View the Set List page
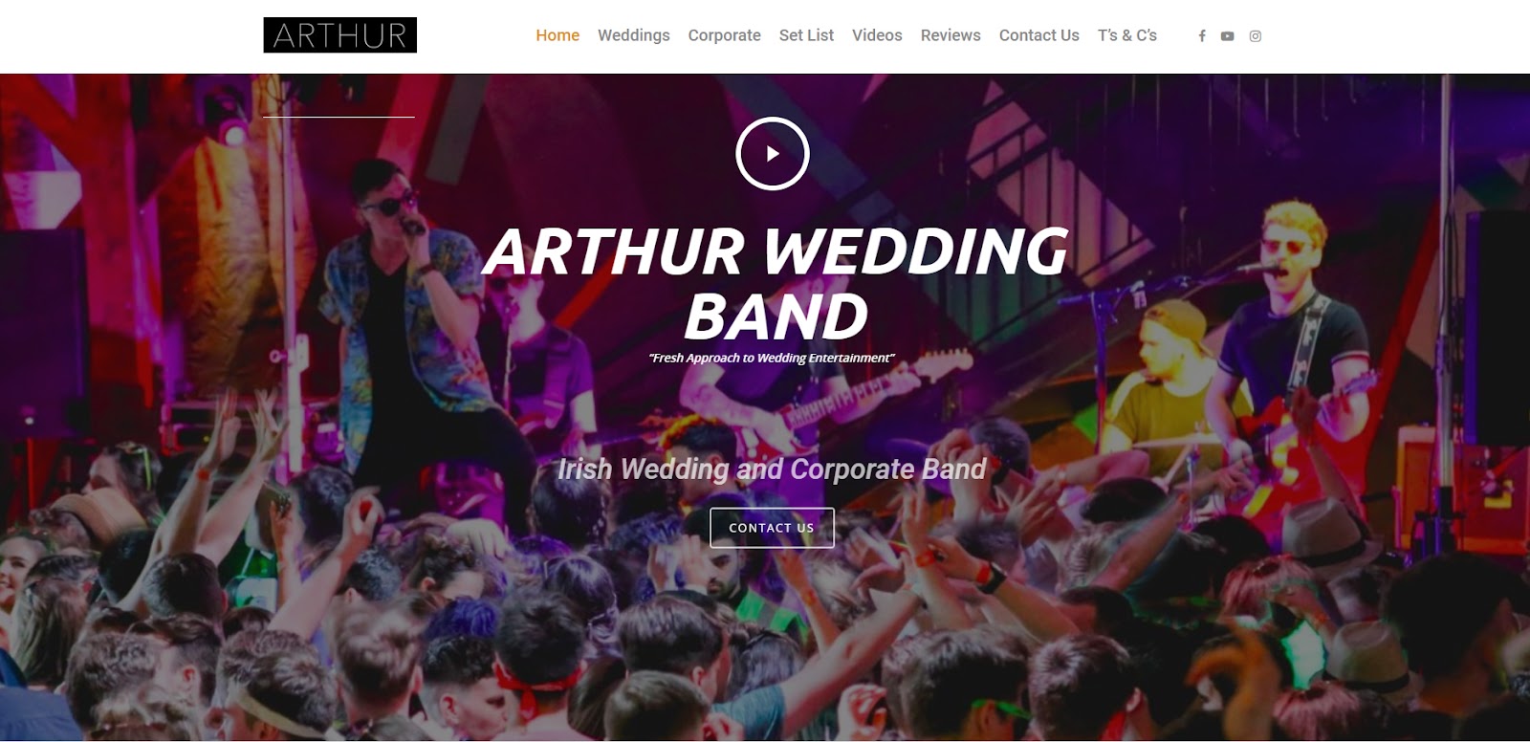Image resolution: width=1530 pixels, height=742 pixels. (806, 35)
